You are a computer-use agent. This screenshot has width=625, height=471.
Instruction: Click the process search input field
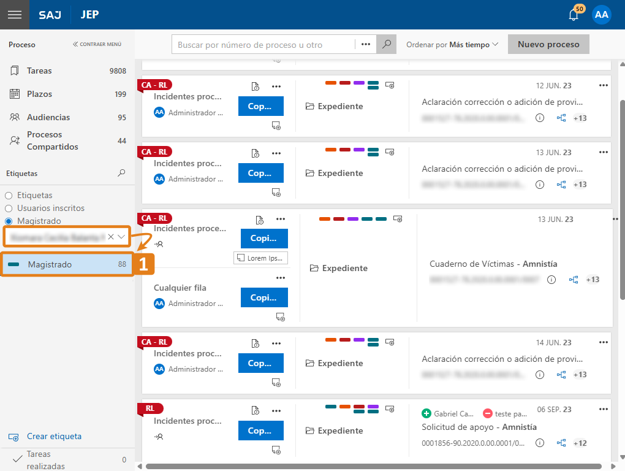click(263, 45)
